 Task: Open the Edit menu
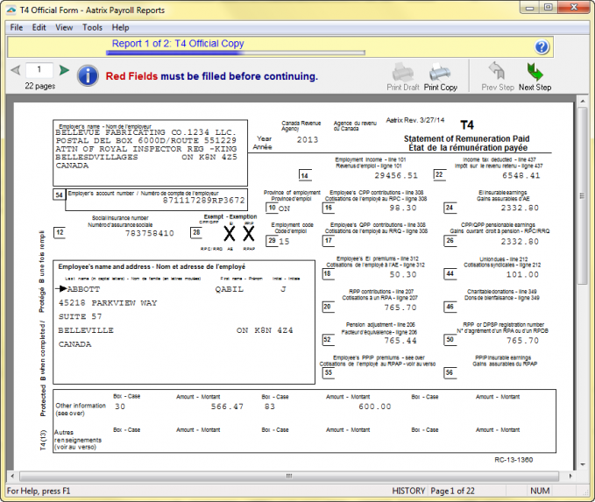[39, 27]
